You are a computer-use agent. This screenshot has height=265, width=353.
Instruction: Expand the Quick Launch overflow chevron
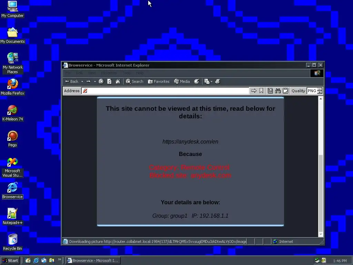click(x=59, y=259)
